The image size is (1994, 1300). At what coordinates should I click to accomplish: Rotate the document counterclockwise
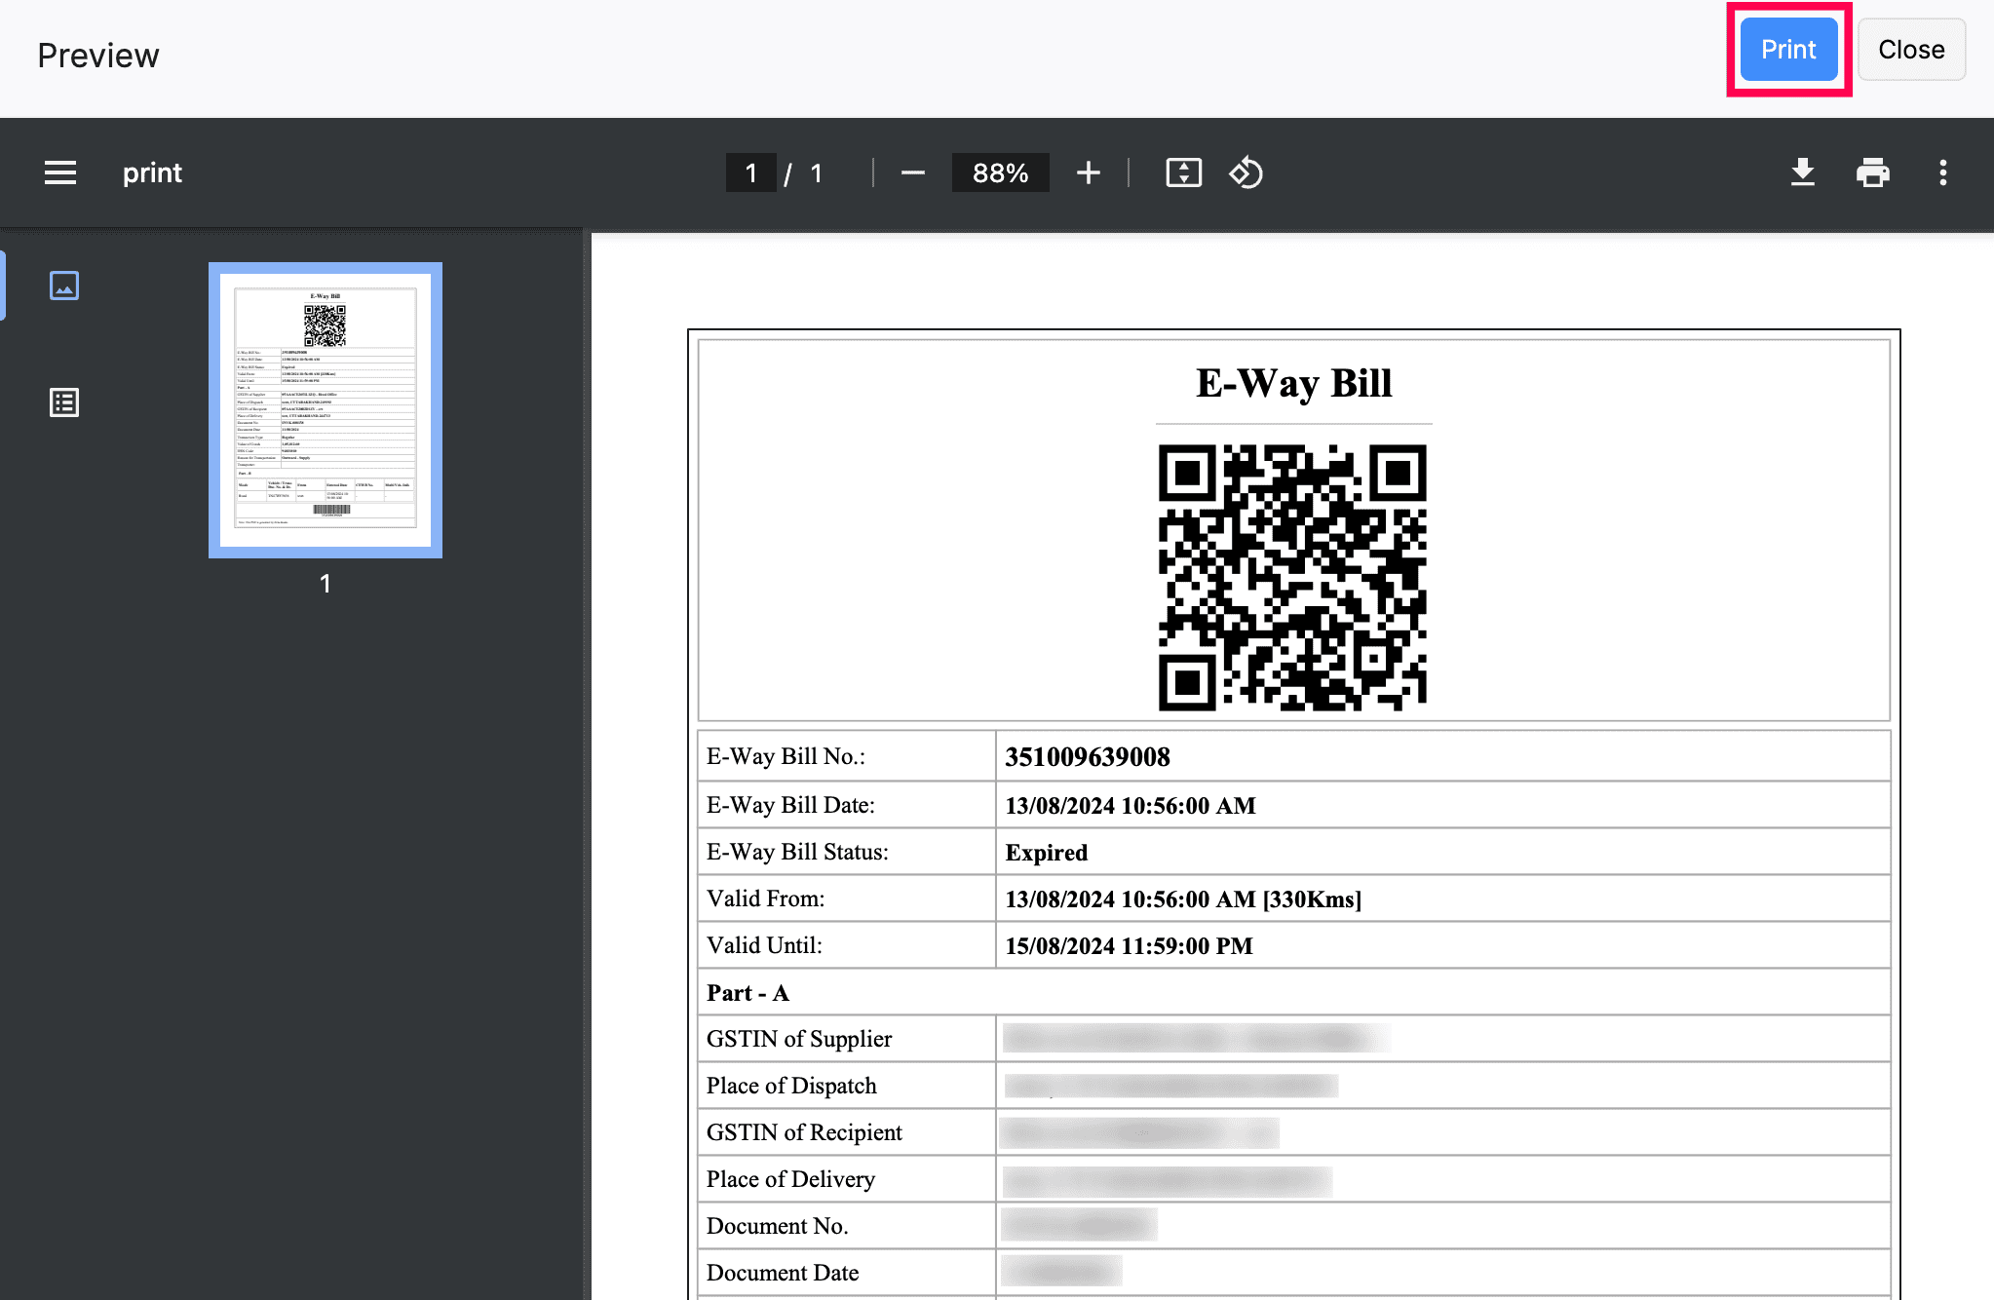(1246, 172)
